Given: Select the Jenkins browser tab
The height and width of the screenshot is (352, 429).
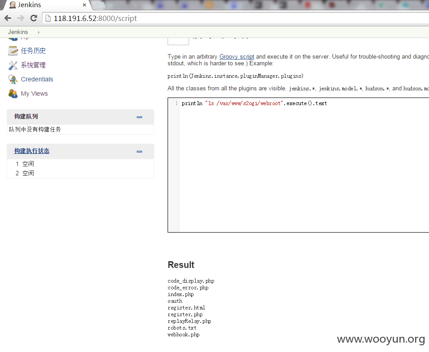Looking at the screenshot, I should [46, 5].
